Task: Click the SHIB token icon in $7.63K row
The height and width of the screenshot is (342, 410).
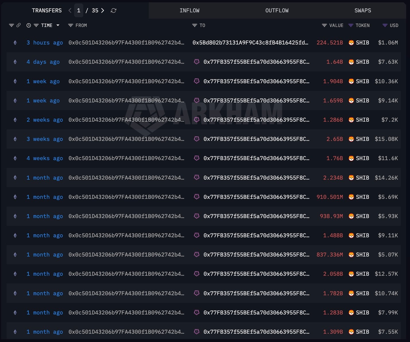Action: (351, 62)
